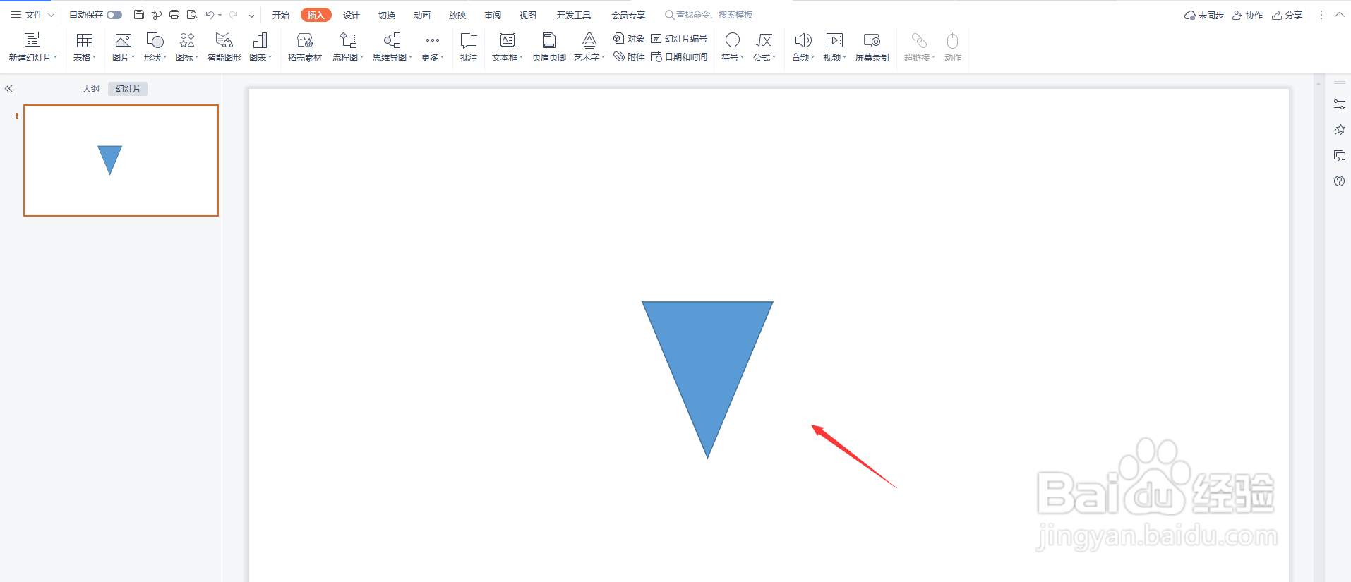Click the WordArt (艺术字) icon
The height and width of the screenshot is (582, 1351).
589,40
